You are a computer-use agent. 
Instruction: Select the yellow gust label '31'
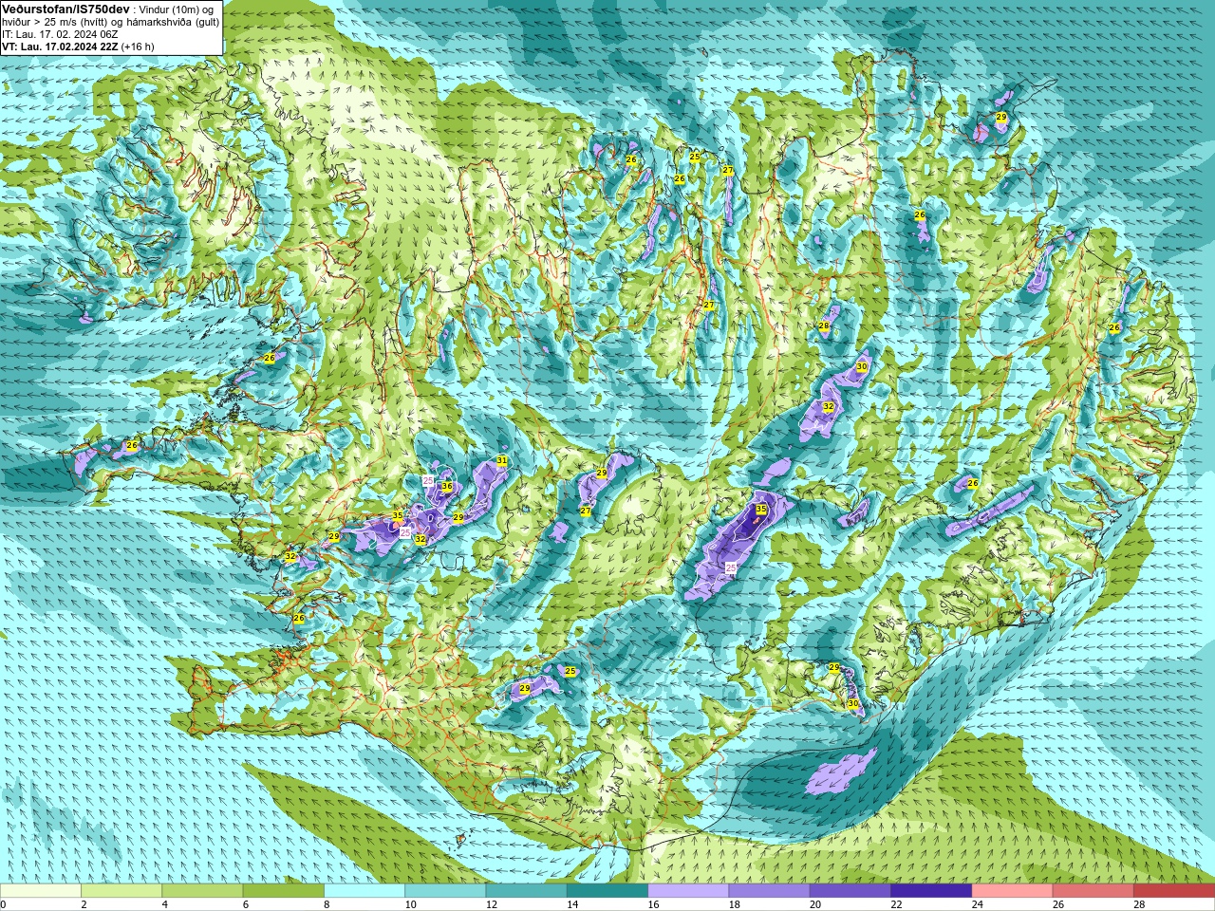pos(502,461)
